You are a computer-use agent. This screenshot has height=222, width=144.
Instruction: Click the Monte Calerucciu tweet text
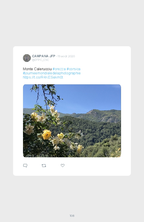tap(37, 69)
